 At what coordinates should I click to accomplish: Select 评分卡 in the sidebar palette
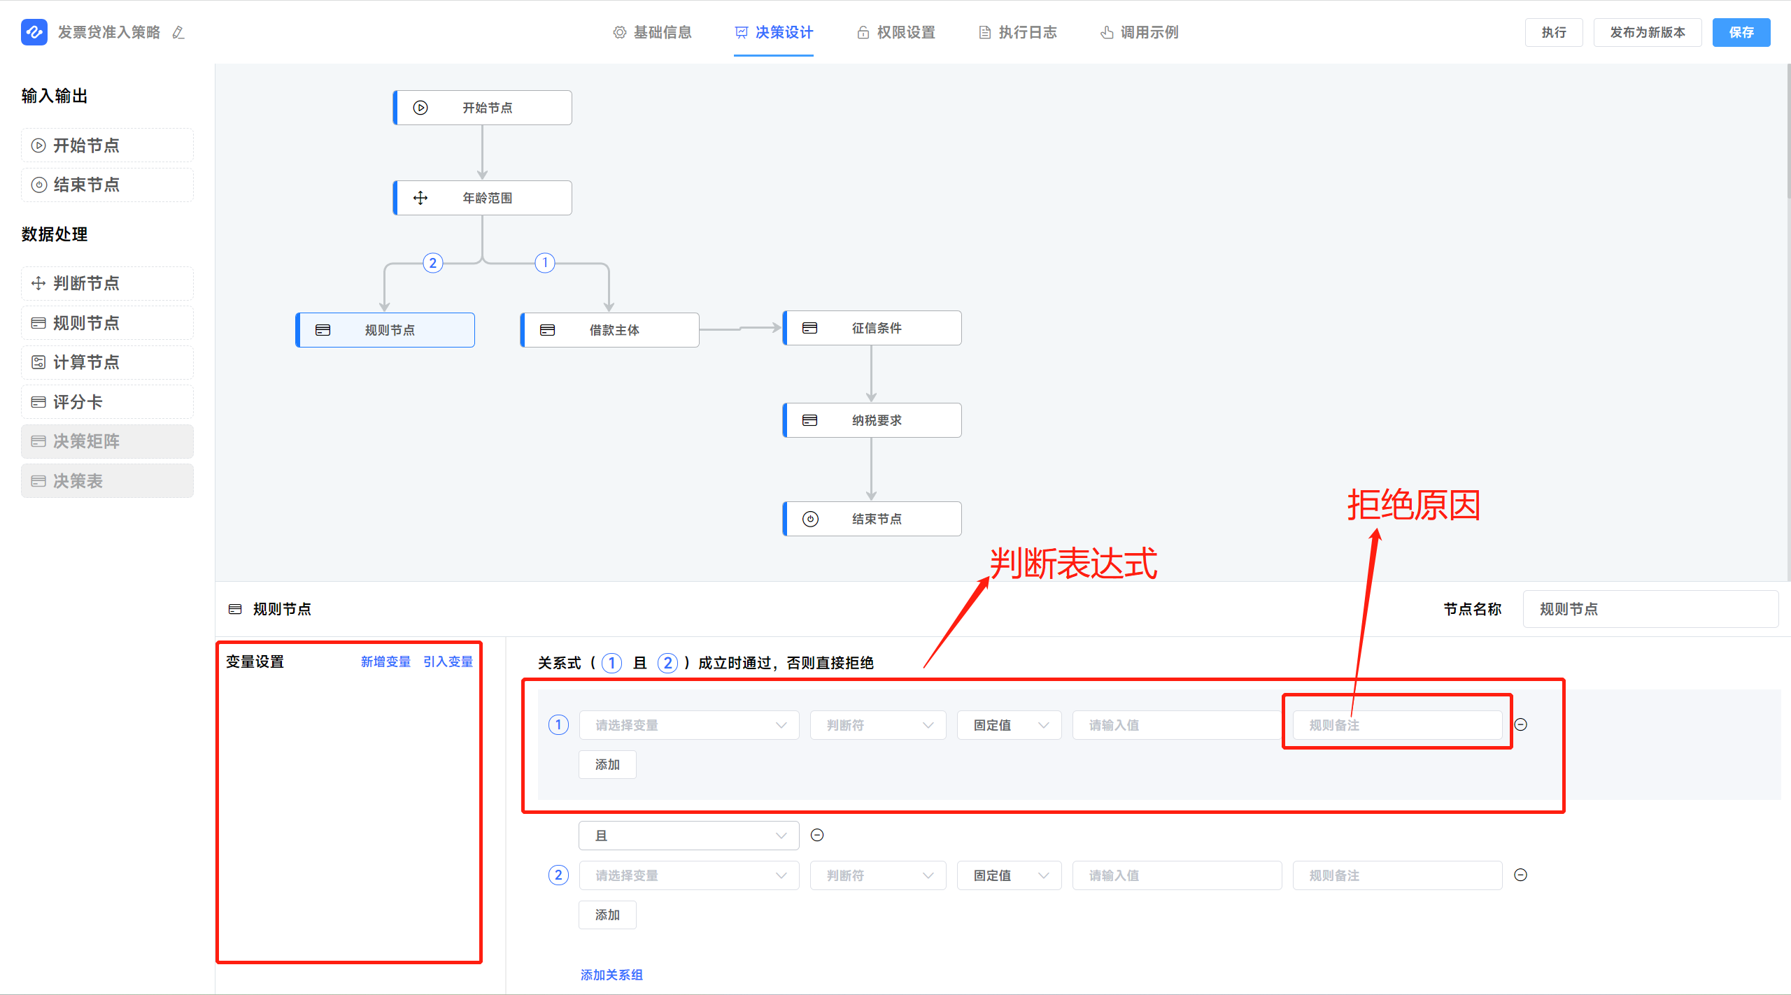coord(107,402)
